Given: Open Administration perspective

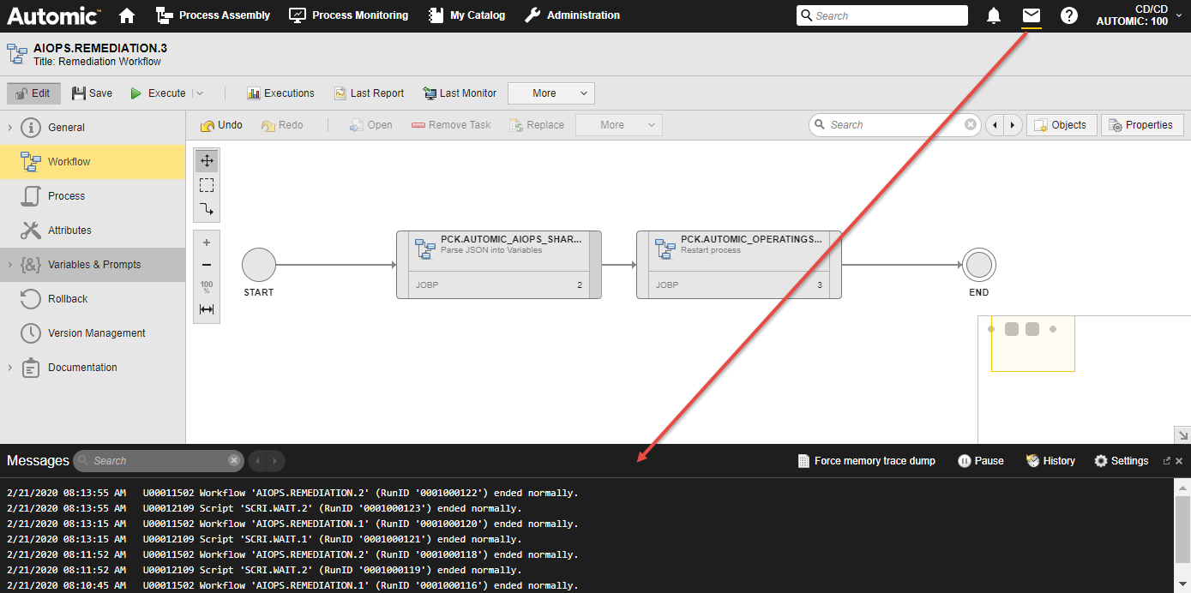Looking at the screenshot, I should [x=572, y=15].
